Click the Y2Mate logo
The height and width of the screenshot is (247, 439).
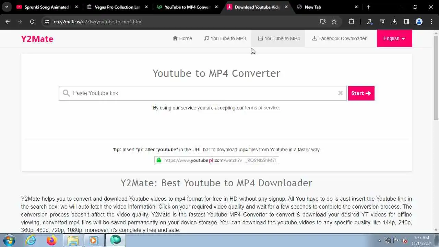click(x=37, y=39)
